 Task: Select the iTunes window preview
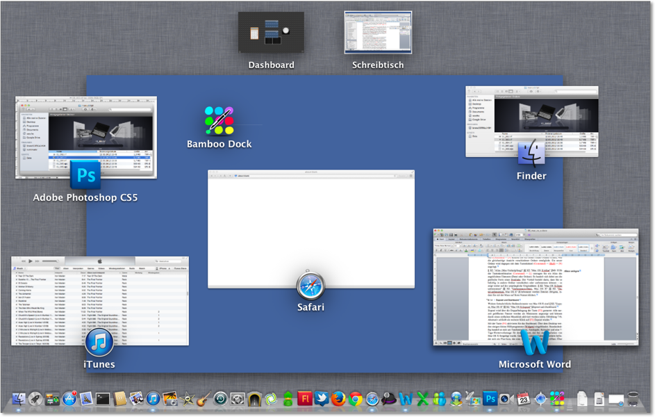(100, 300)
